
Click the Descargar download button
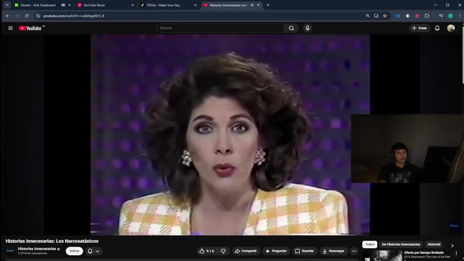coord(333,251)
